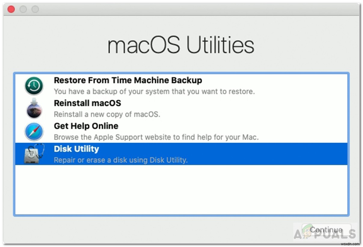The image size is (363, 247).
Task: Click "Reinstall a new copy of macOS" description
Action: click(x=107, y=114)
